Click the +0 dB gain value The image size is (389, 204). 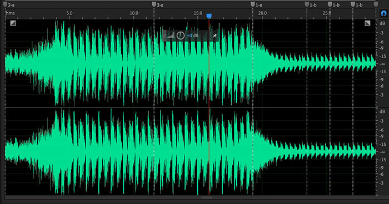pyautogui.click(x=192, y=35)
